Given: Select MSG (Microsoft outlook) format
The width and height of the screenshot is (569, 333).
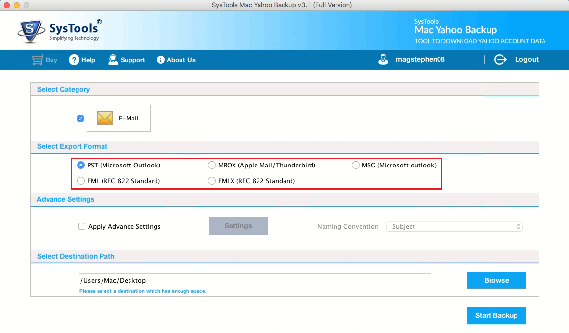Looking at the screenshot, I should click(x=356, y=165).
